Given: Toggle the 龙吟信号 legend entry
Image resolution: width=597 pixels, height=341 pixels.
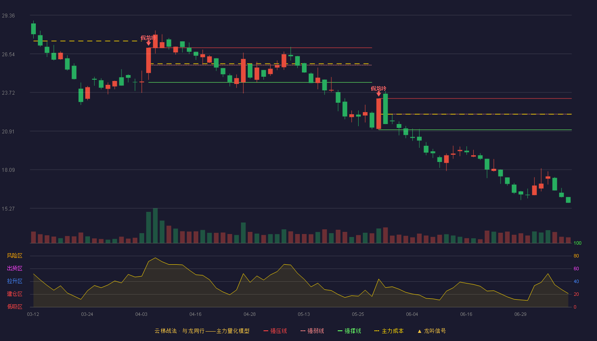Looking at the screenshot, I should [x=435, y=331].
